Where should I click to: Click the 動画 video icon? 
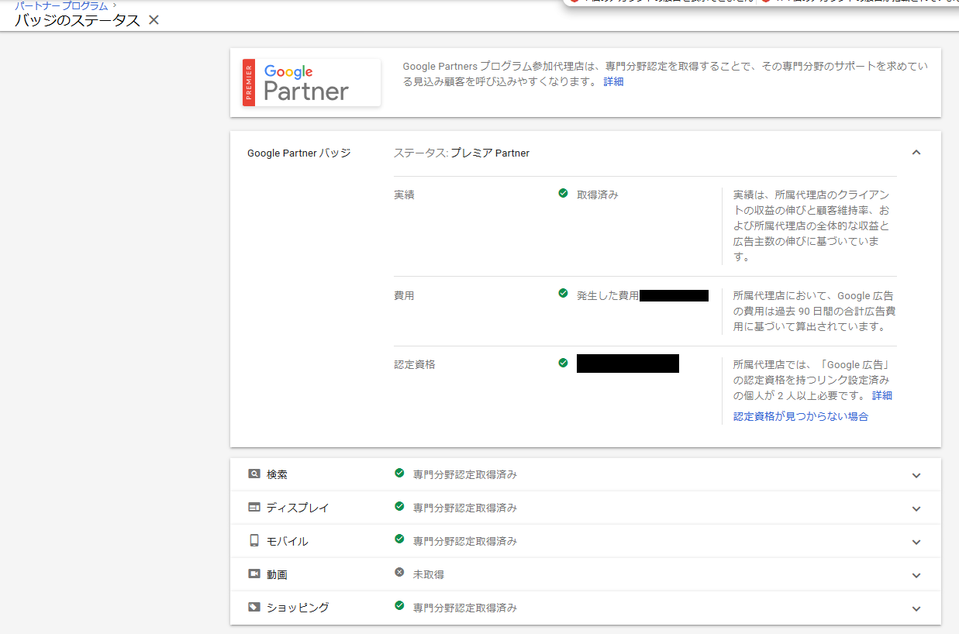254,574
